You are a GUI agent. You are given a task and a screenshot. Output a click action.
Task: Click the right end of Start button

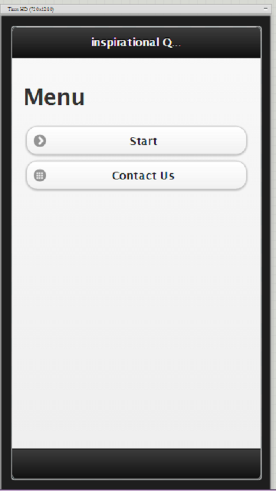[x=232, y=141]
